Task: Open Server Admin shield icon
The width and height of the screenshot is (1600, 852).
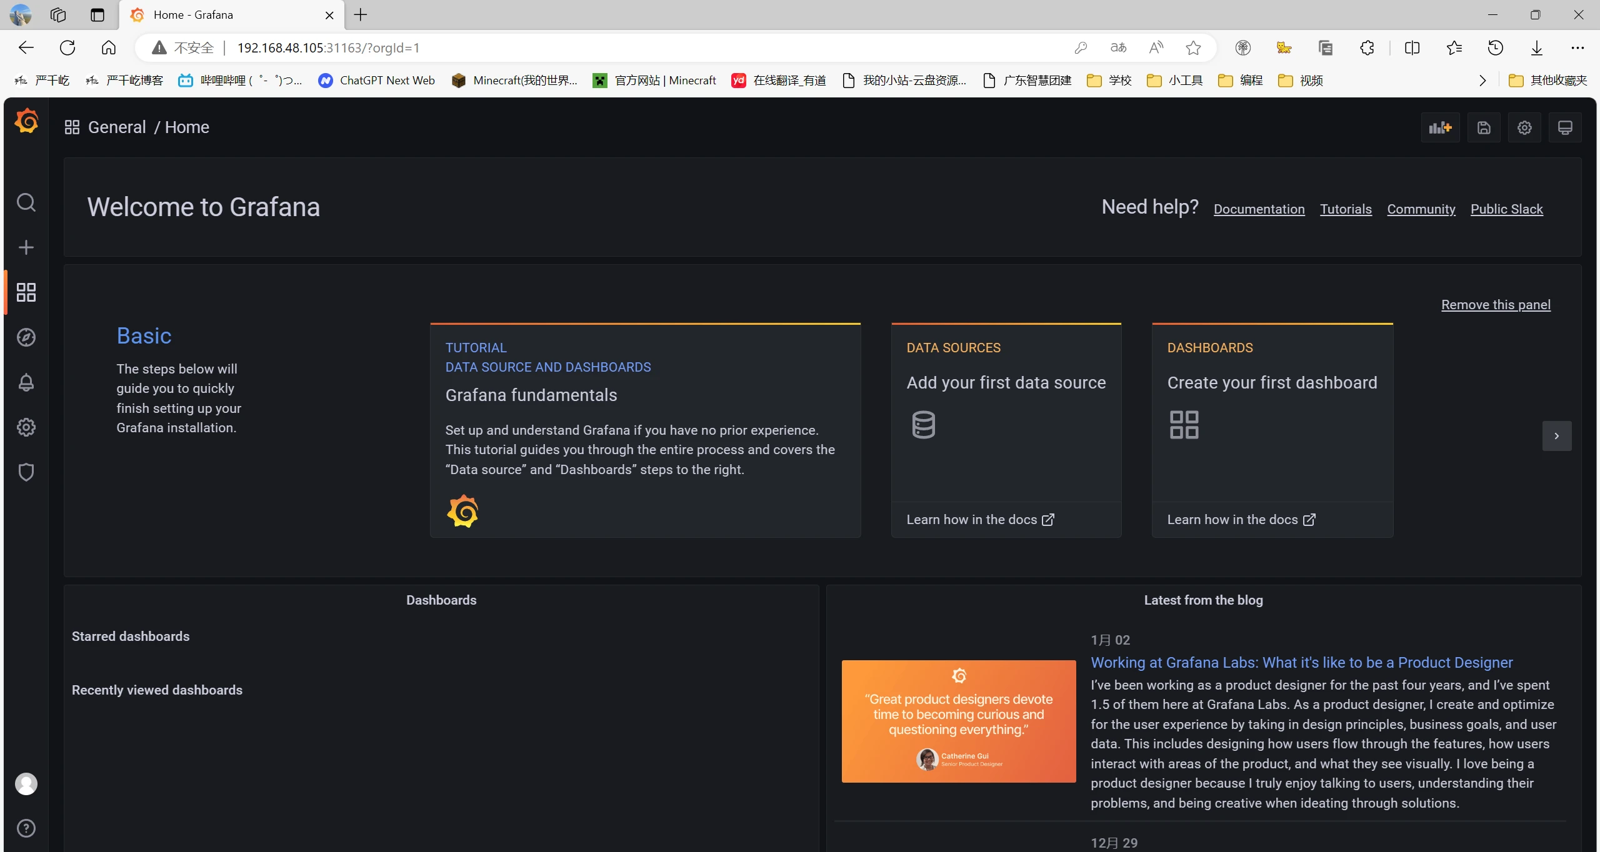Action: [x=26, y=472]
